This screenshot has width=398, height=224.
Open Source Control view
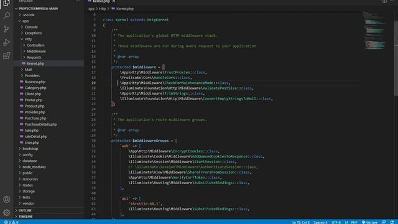7,29
